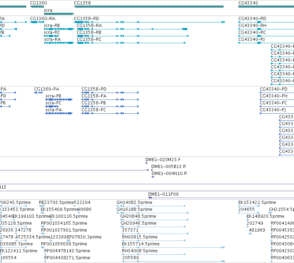Click protein label CG1358-PD

click(94, 89)
